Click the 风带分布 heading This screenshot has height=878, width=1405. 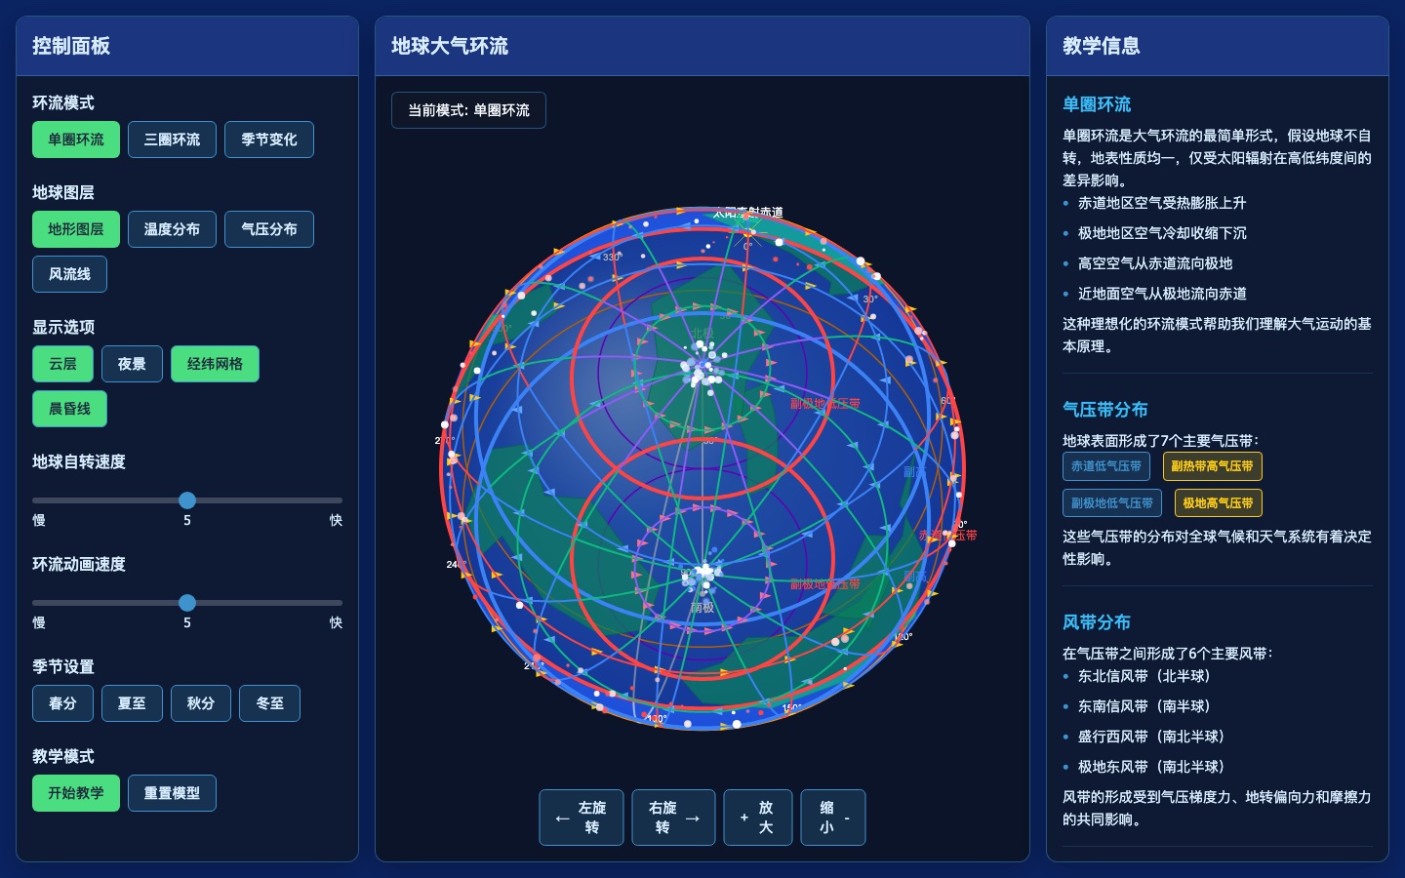pyautogui.click(x=1097, y=622)
